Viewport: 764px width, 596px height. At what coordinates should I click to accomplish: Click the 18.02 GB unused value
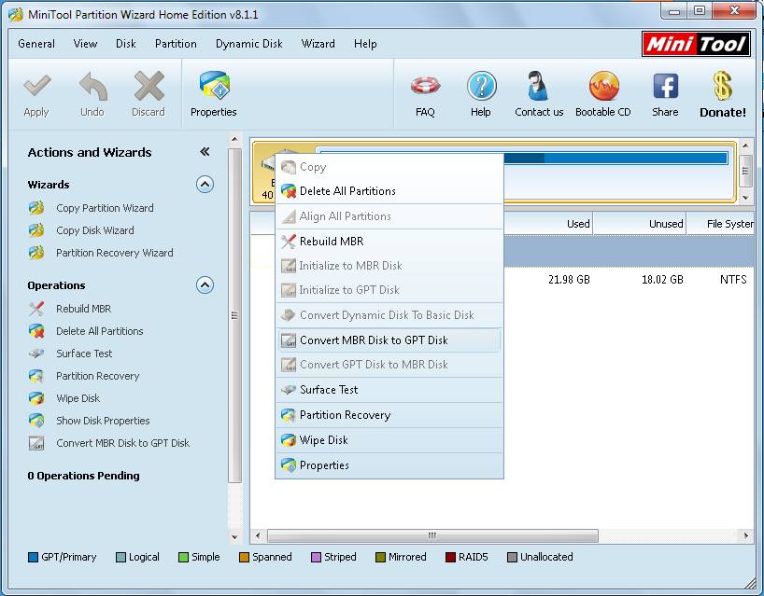662,279
